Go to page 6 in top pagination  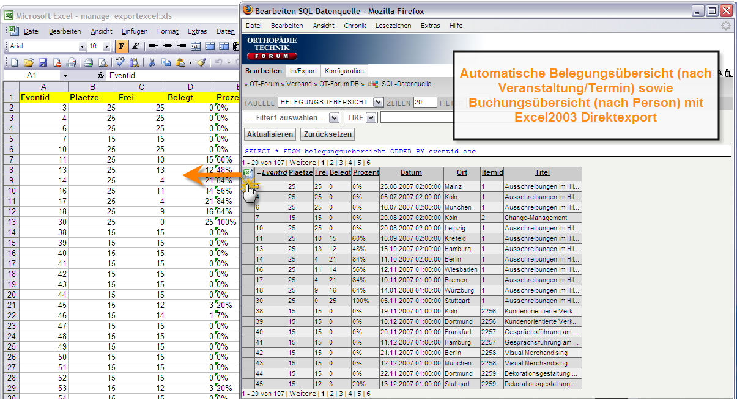(368, 163)
